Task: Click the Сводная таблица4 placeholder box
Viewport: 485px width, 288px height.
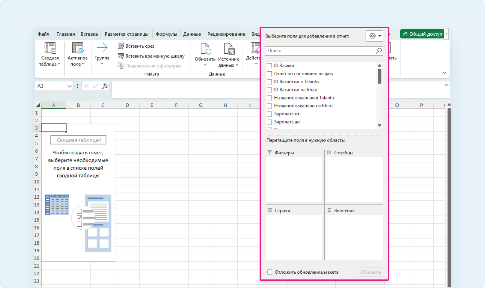Action: click(x=78, y=140)
